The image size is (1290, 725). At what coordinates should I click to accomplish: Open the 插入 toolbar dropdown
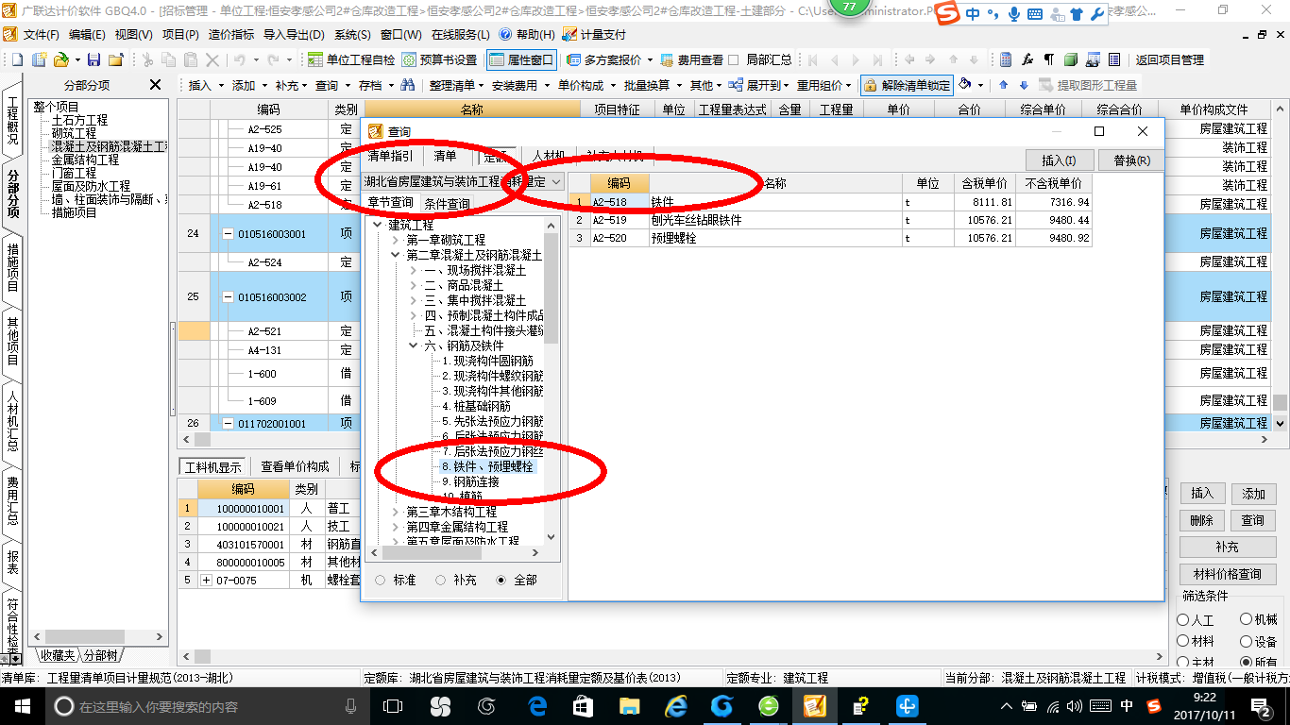[x=207, y=85]
